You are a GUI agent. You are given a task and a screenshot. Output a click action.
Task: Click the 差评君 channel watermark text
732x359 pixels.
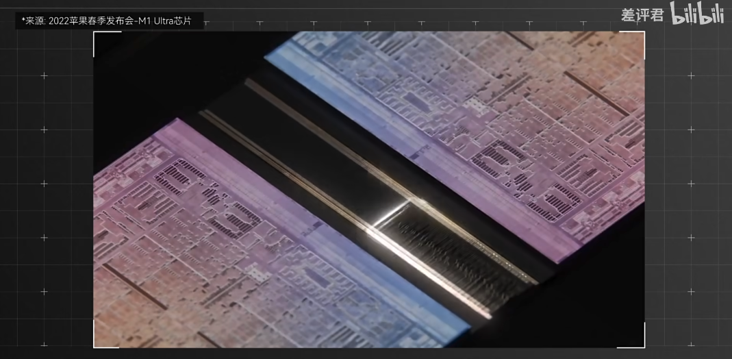642,15
